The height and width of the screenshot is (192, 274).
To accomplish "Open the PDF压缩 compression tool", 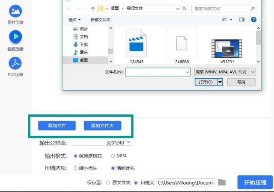I will tap(15, 67).
